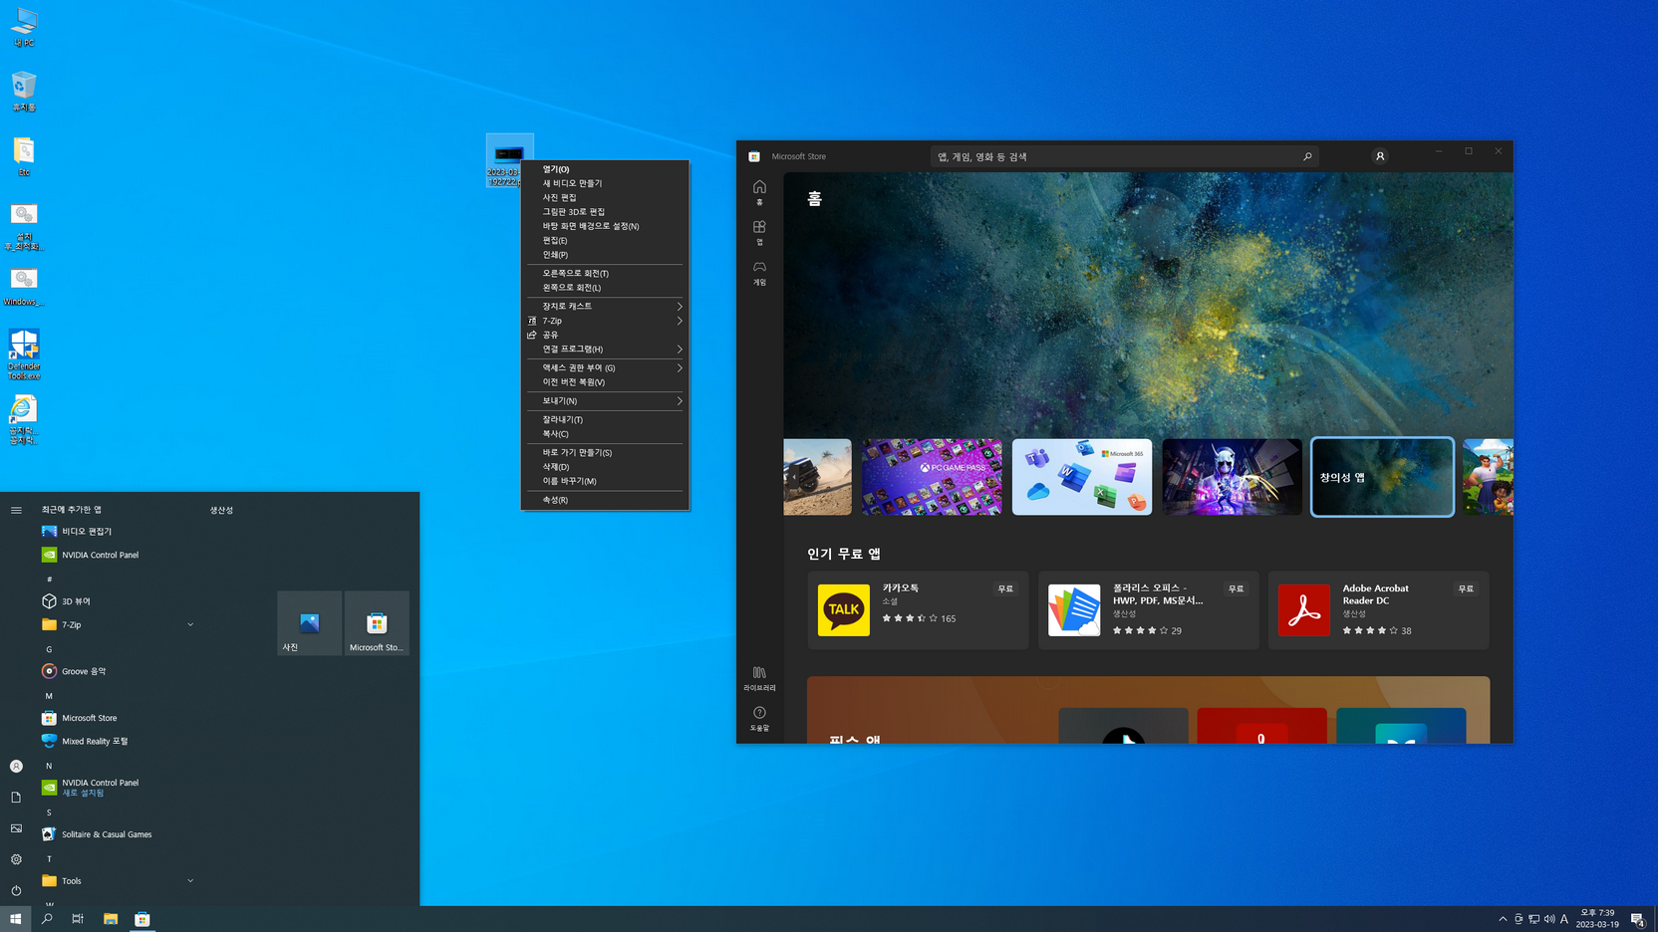Open the Gaming section in the Store sidebar

click(x=759, y=273)
